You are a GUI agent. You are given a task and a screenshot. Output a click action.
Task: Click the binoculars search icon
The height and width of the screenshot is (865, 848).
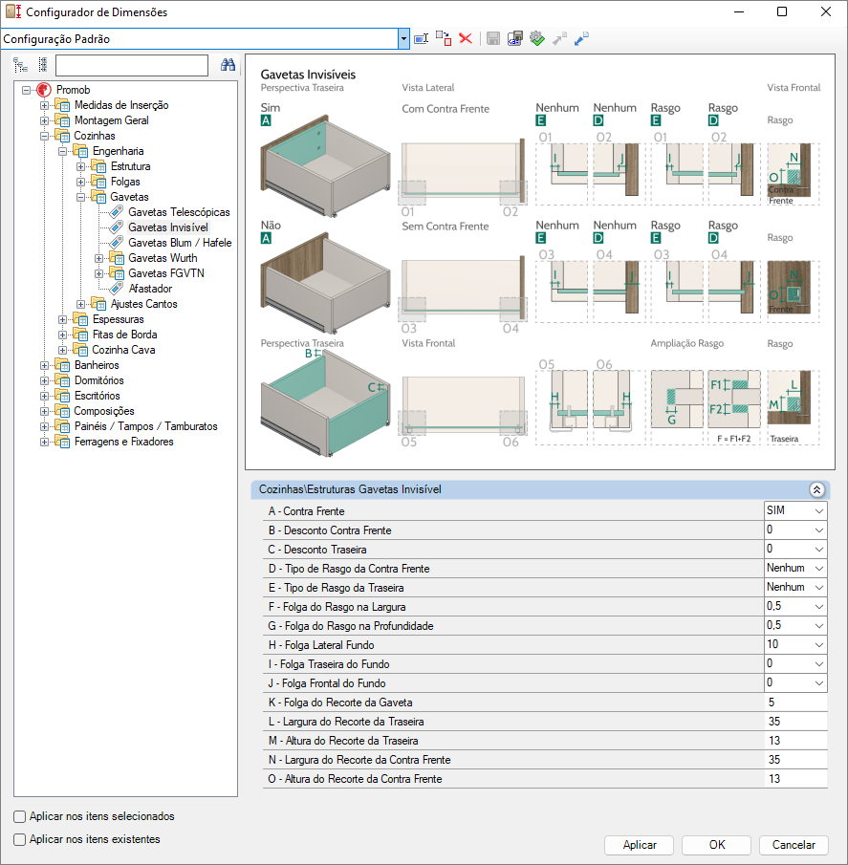point(228,65)
